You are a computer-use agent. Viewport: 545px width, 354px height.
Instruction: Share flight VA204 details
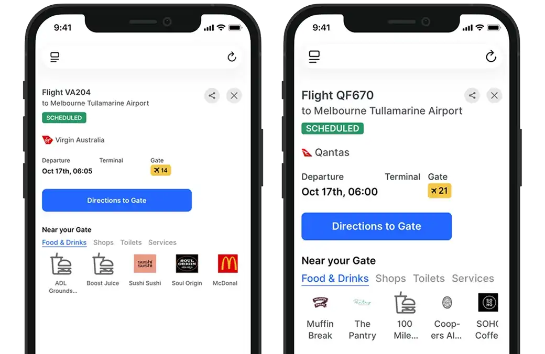point(212,95)
